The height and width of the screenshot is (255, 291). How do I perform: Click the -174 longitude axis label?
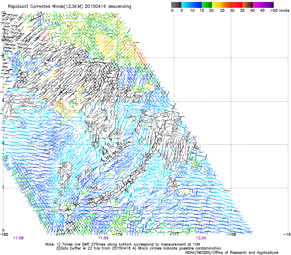118,234
